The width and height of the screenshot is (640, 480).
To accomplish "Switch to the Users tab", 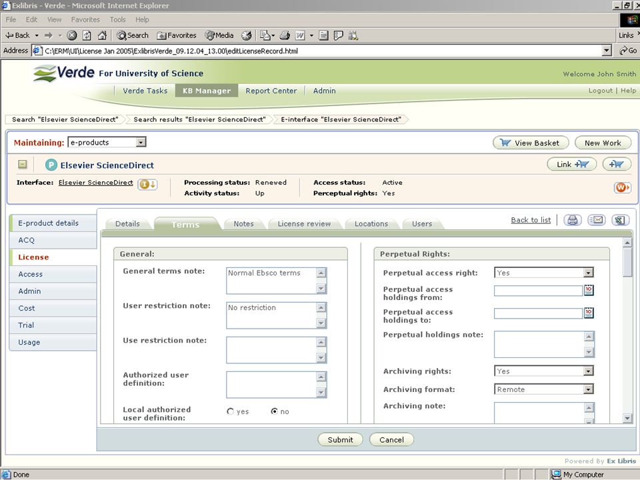I will coord(422,224).
